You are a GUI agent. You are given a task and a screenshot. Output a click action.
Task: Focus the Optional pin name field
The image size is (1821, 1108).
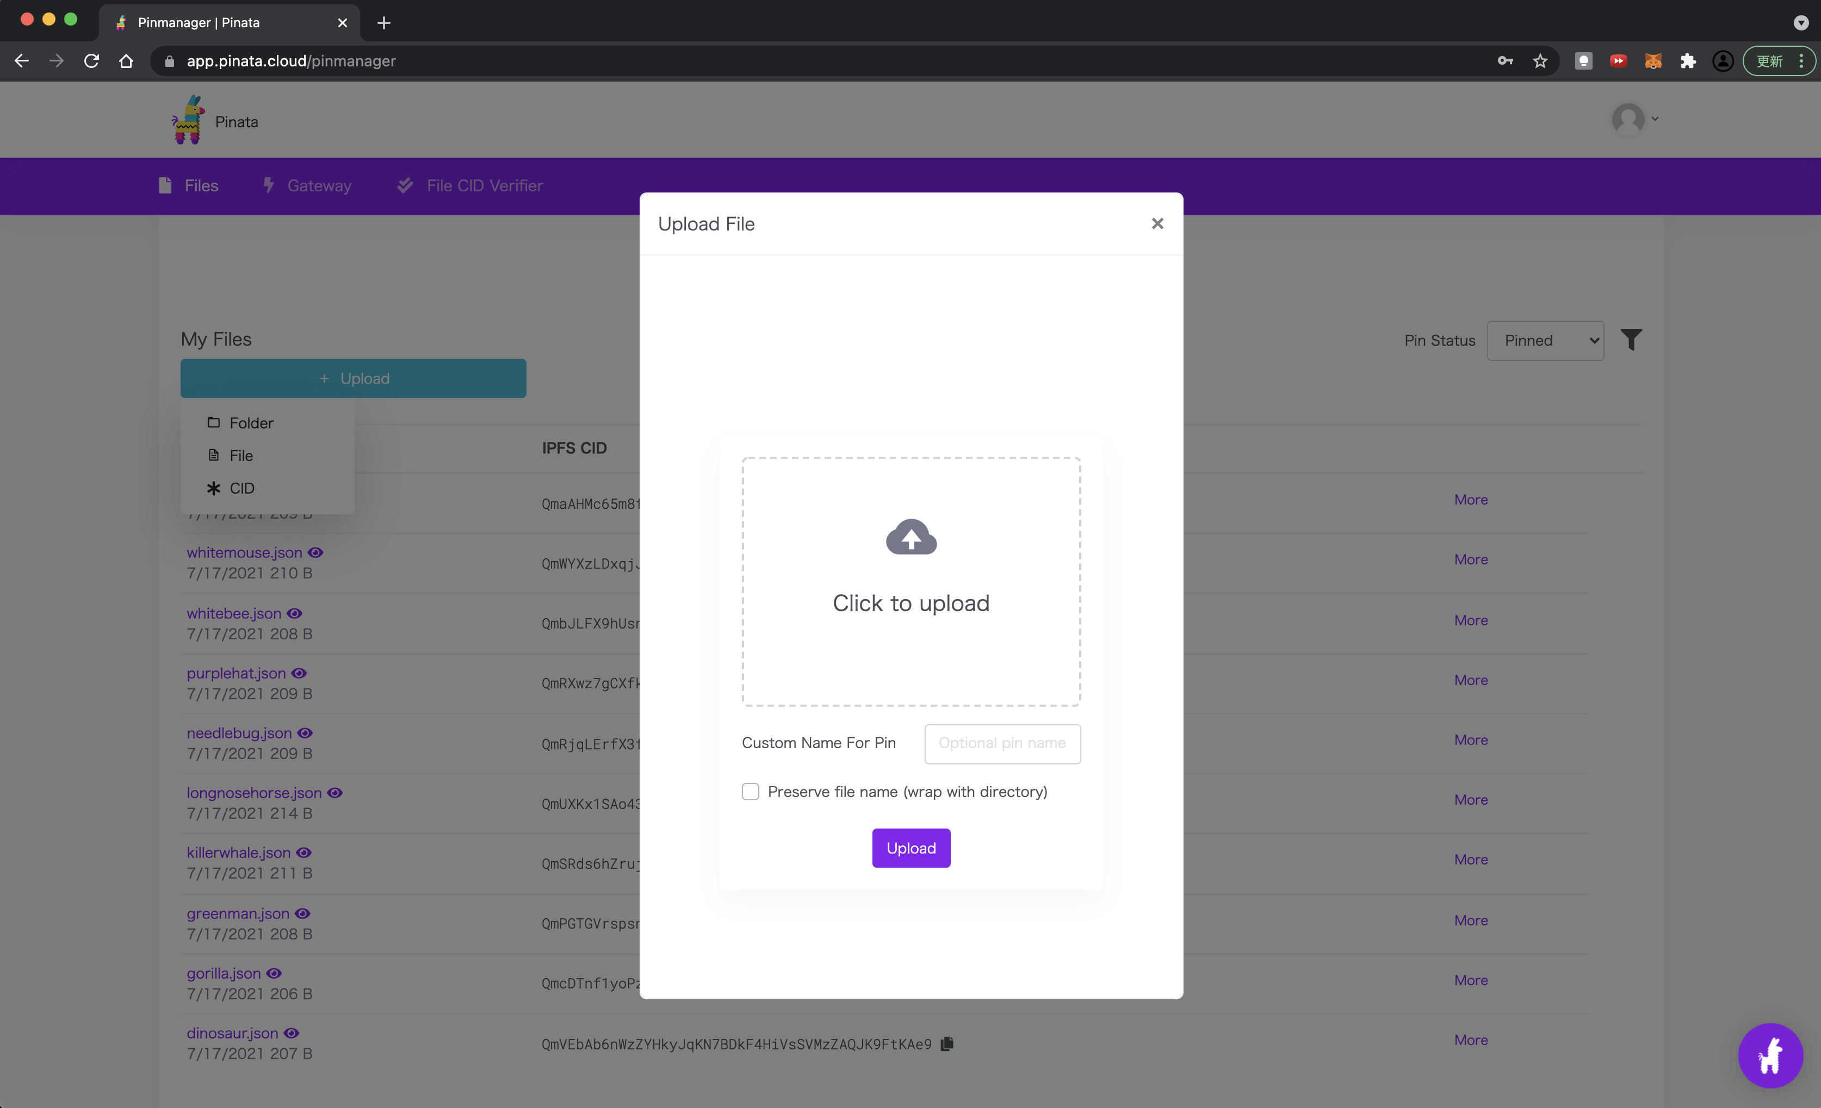click(1002, 743)
